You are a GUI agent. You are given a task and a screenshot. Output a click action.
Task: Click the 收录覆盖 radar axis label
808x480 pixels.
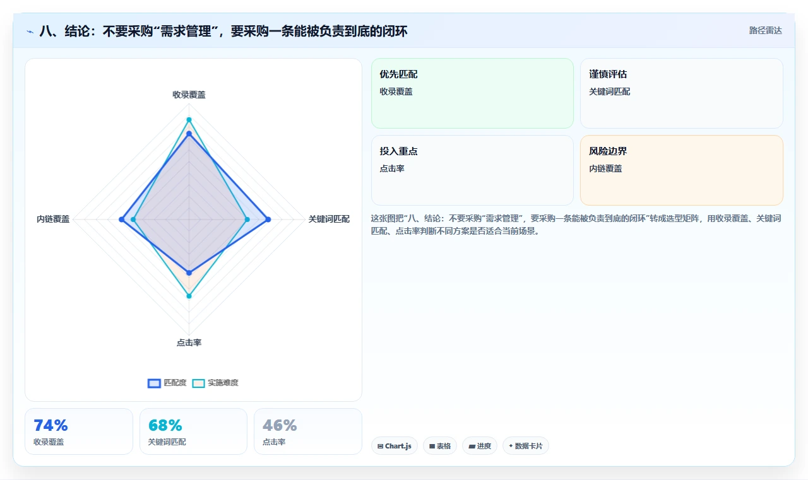[189, 95]
